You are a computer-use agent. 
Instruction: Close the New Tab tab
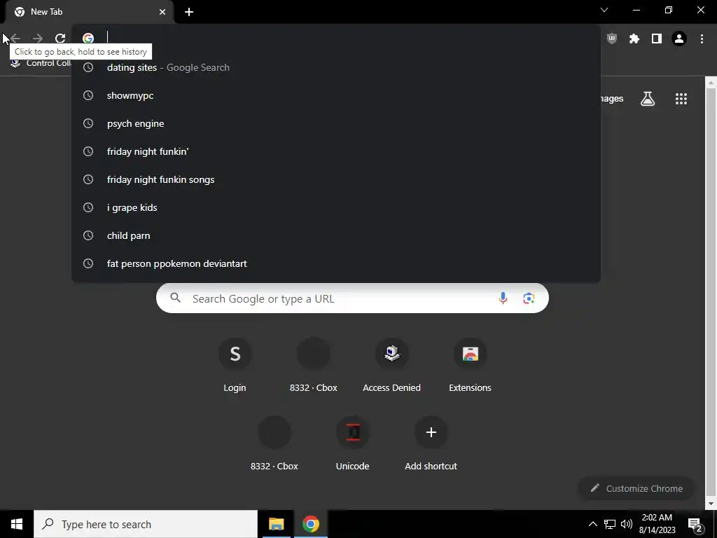(x=162, y=12)
